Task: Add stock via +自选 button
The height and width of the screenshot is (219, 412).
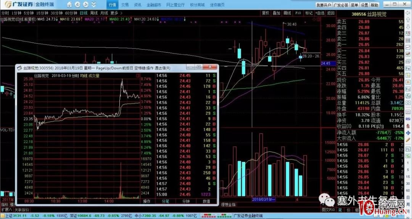Action: point(320,13)
